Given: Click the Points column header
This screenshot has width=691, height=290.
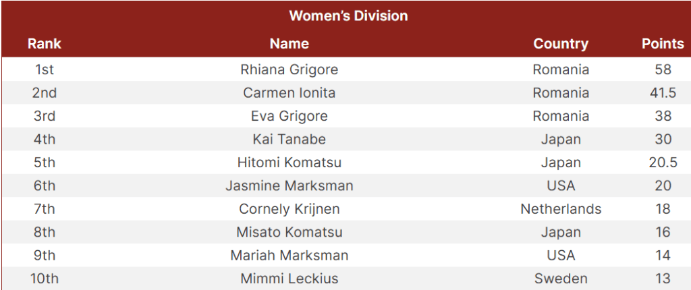Looking at the screenshot, I should point(663,44).
